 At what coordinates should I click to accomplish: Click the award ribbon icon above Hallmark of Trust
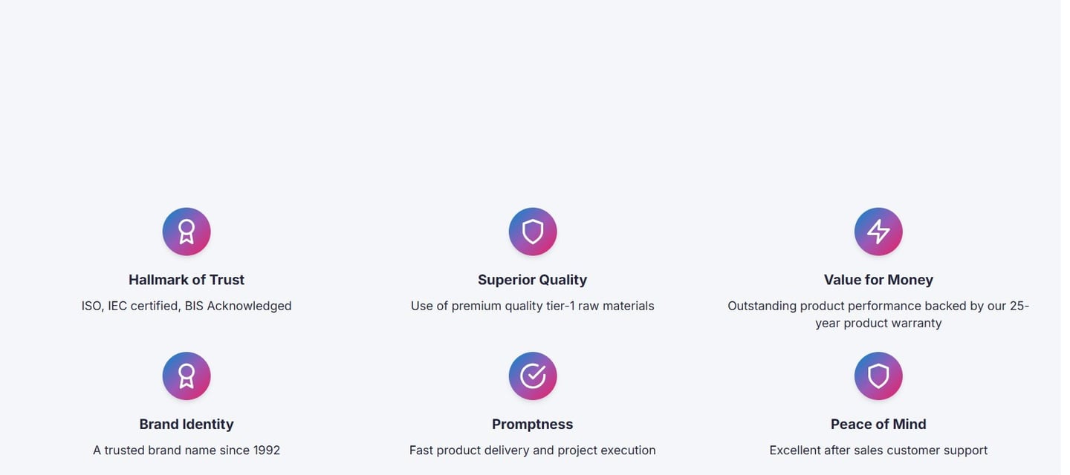[187, 232]
